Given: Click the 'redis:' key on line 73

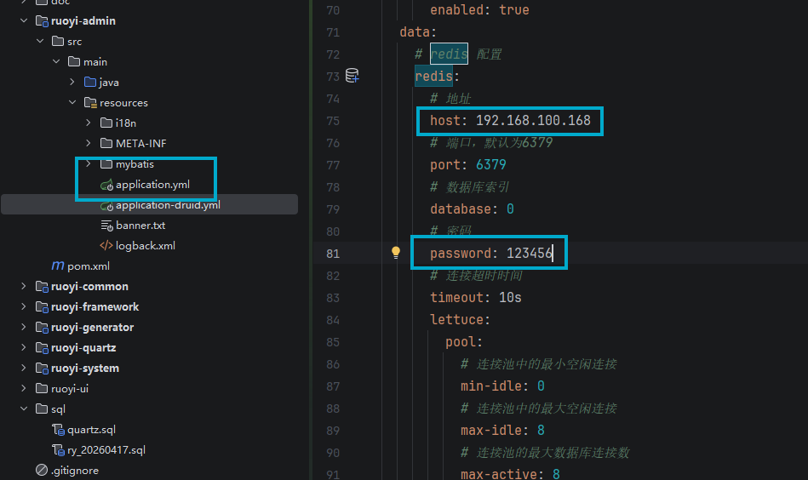Looking at the screenshot, I should pyautogui.click(x=437, y=77).
